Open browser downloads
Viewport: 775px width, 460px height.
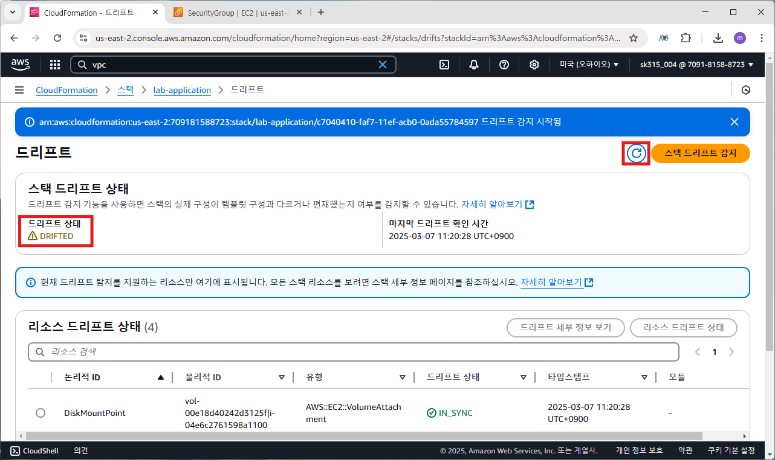(718, 38)
